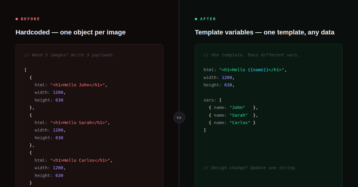The height and width of the screenshot is (187, 358).
Task: Click the { name: "Sarah" } row
Action: [x=233, y=115]
